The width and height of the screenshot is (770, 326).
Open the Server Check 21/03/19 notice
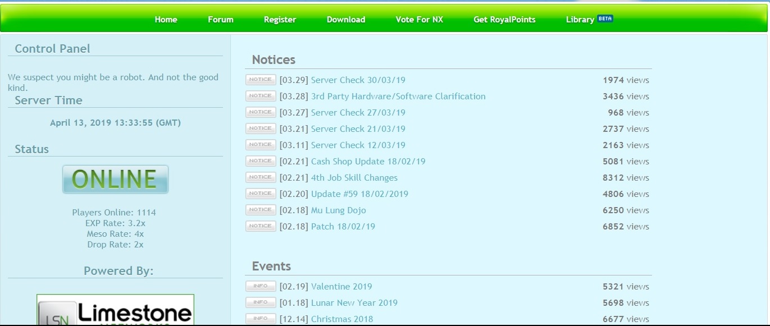(x=358, y=129)
